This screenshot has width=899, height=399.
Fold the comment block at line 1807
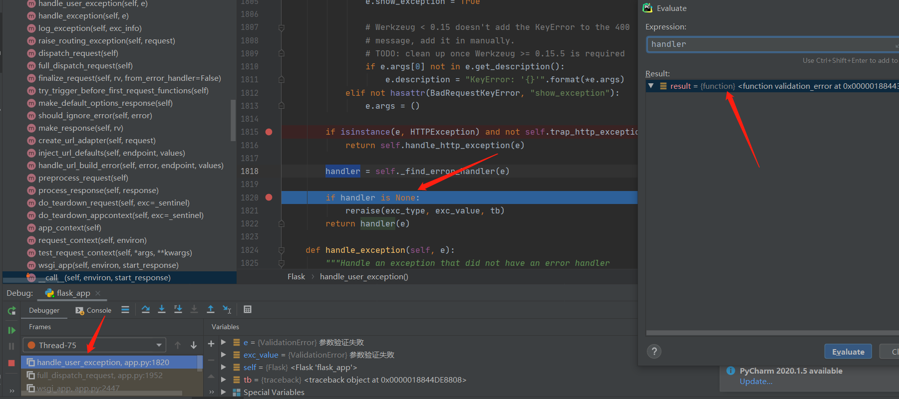click(x=282, y=27)
